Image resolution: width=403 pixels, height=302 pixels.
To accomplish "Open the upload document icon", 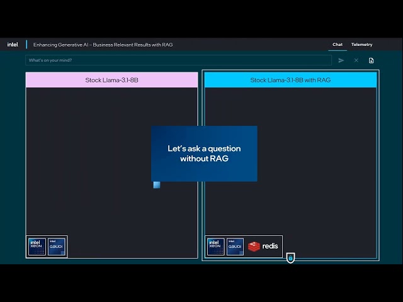I will coord(371,60).
